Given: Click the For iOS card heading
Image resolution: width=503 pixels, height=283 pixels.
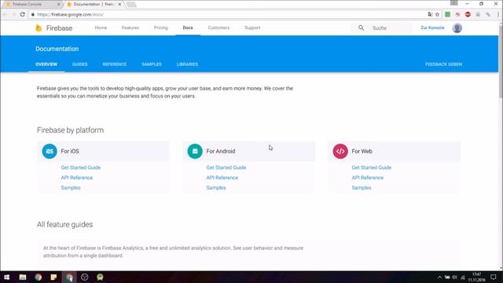Looking at the screenshot, I should (70, 151).
